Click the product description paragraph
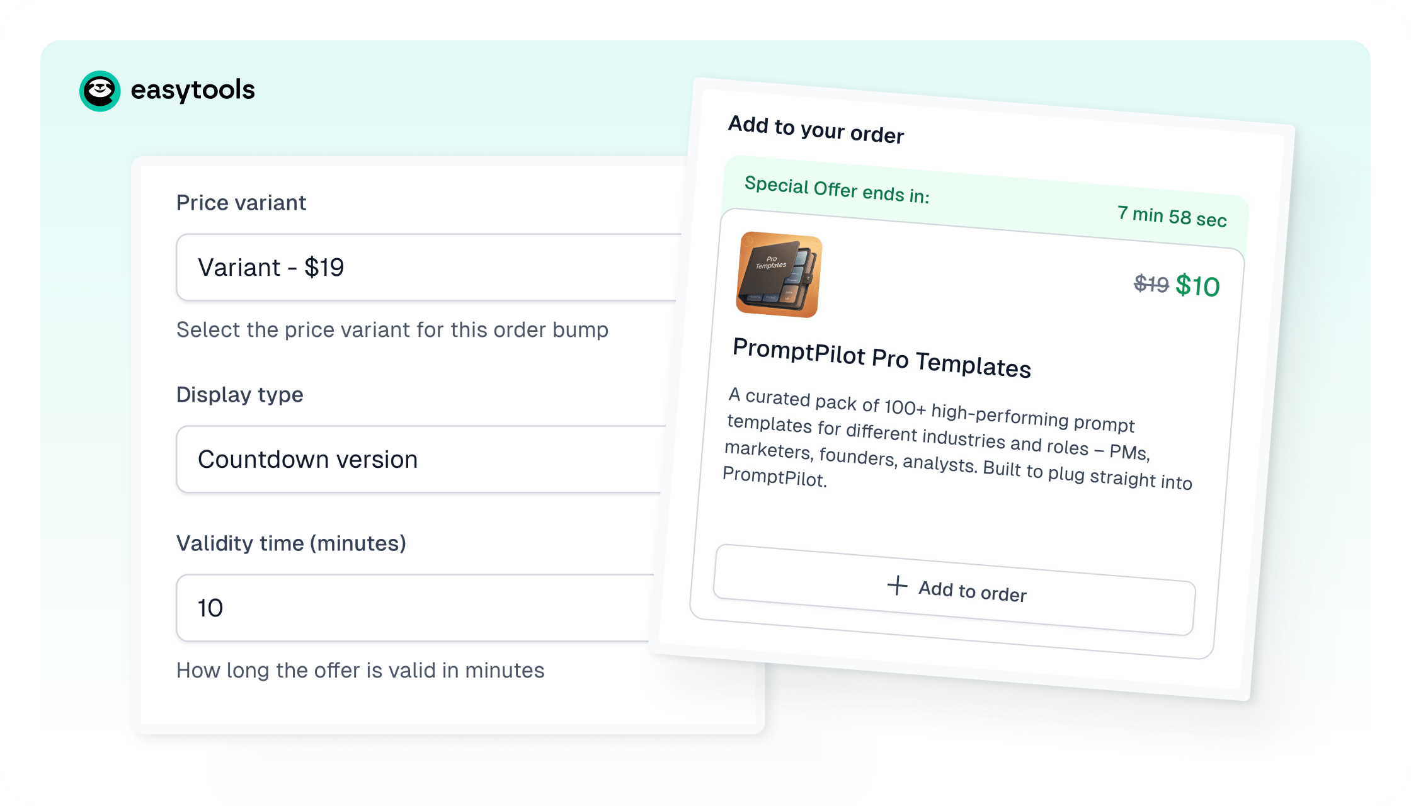 point(957,441)
